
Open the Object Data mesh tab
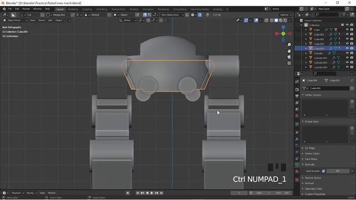[x=297, y=165]
